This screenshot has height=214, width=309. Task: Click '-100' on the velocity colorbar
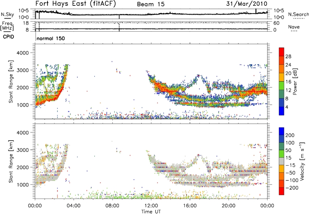(292, 180)
